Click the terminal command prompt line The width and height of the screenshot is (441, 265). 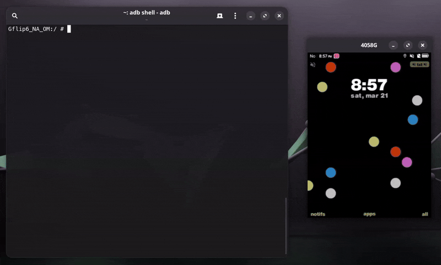tap(39, 29)
